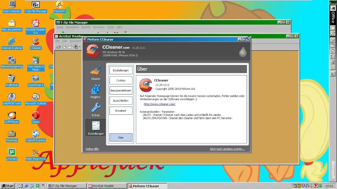Switch to the Erweitert tab
The width and height of the screenshot is (337, 189).
click(x=121, y=111)
